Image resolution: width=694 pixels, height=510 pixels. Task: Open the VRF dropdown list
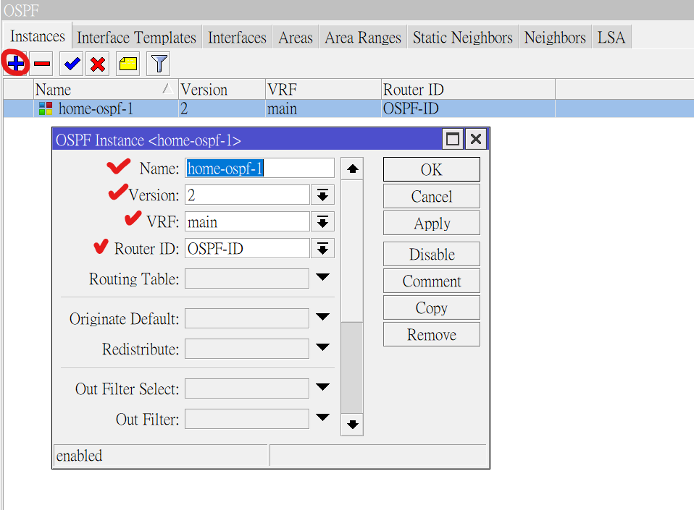point(322,222)
